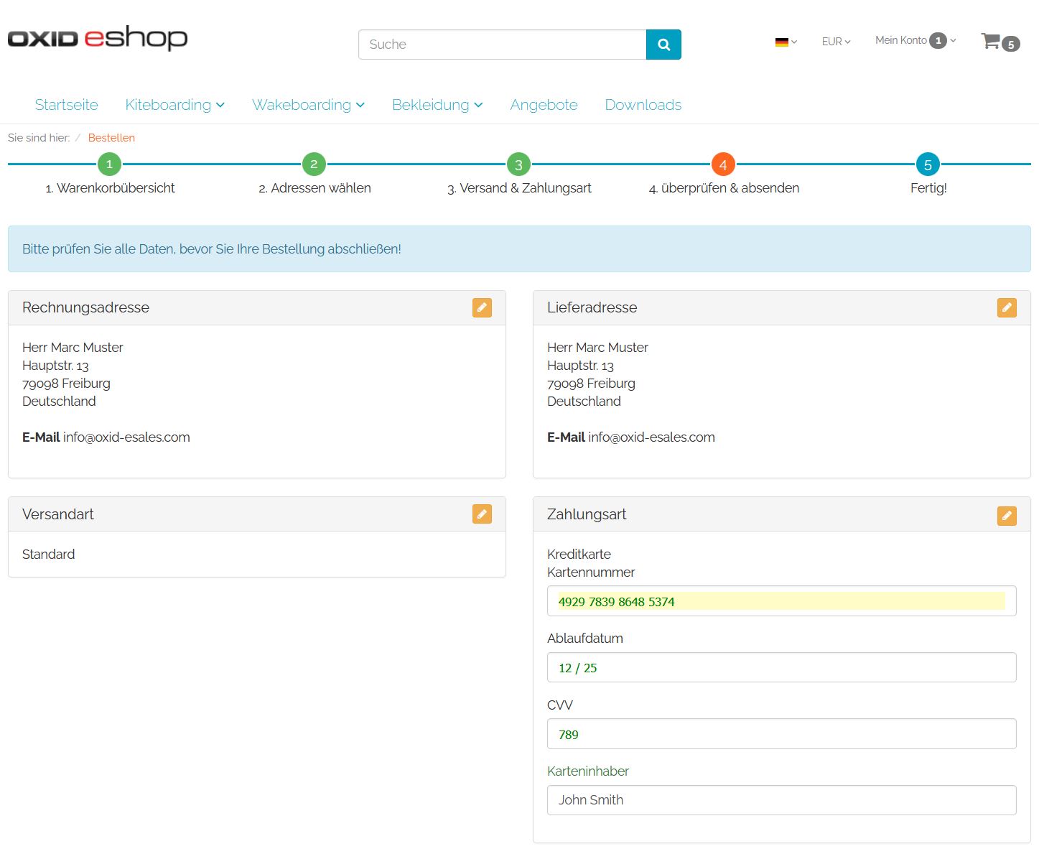Image resolution: width=1039 pixels, height=849 pixels.
Task: Go to the Startseite link
Action: click(x=66, y=105)
